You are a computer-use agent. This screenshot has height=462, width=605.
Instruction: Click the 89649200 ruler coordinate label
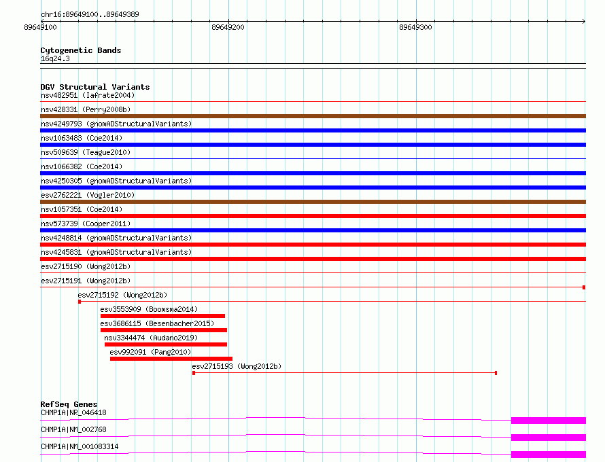[228, 27]
